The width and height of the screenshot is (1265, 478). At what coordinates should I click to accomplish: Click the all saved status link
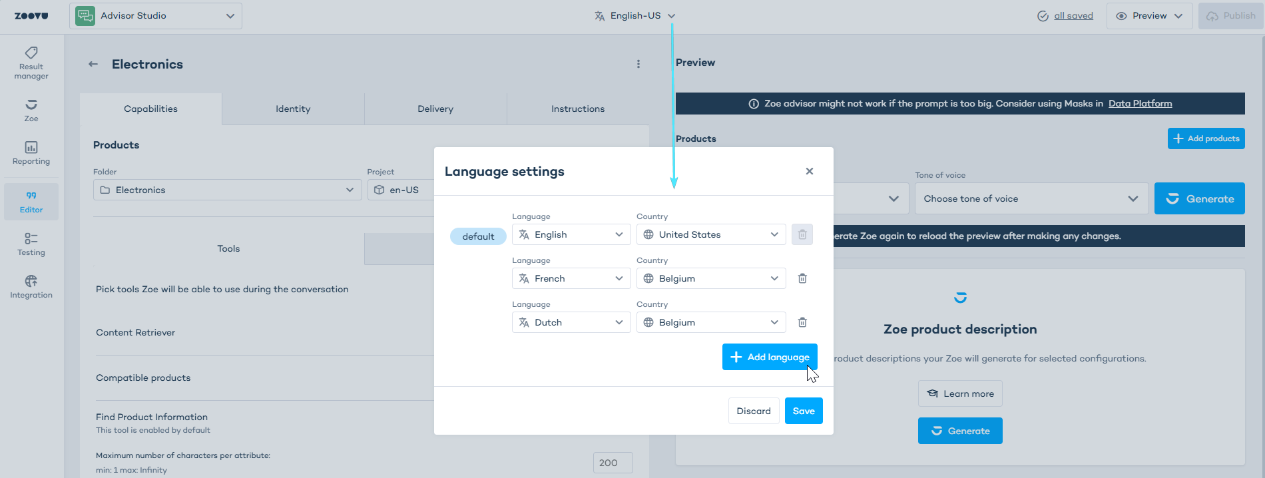point(1073,16)
